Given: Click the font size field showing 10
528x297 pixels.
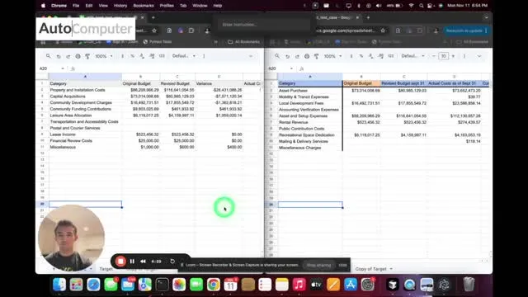Looking at the screenshot, I should coord(444,56).
